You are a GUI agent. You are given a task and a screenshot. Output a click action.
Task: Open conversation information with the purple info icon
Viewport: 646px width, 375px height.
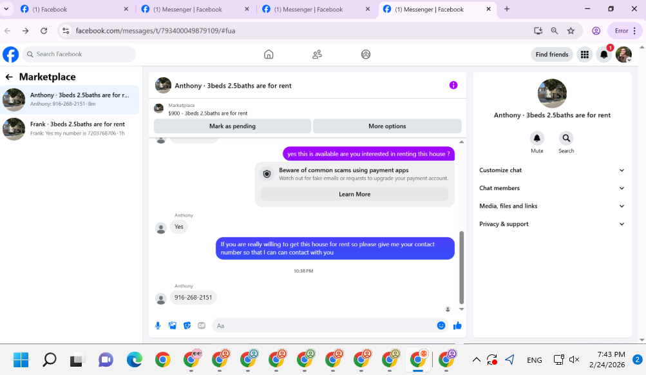(x=453, y=85)
